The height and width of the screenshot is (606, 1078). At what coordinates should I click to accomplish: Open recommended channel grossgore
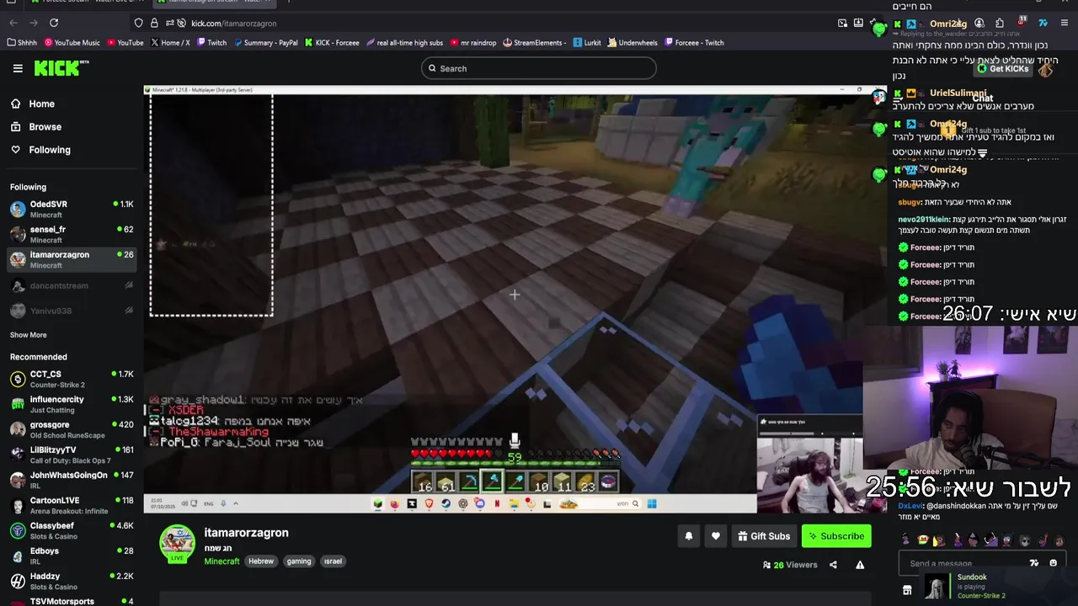tap(72, 429)
